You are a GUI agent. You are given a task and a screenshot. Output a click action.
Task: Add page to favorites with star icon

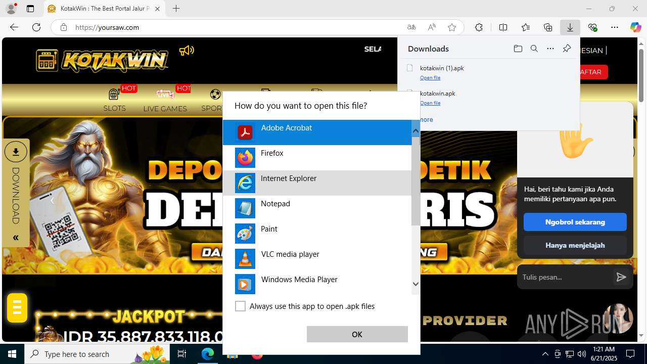click(x=452, y=27)
